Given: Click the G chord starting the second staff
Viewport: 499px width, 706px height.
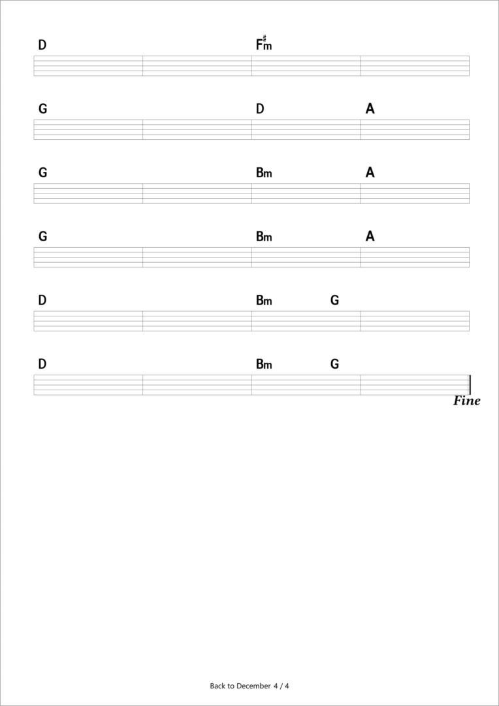Looking at the screenshot, I should click(42, 109).
